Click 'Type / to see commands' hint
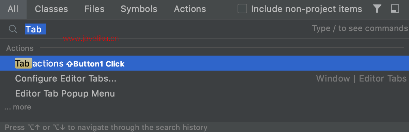Screen dimensions: 409x132 pyautogui.click(x=360, y=29)
